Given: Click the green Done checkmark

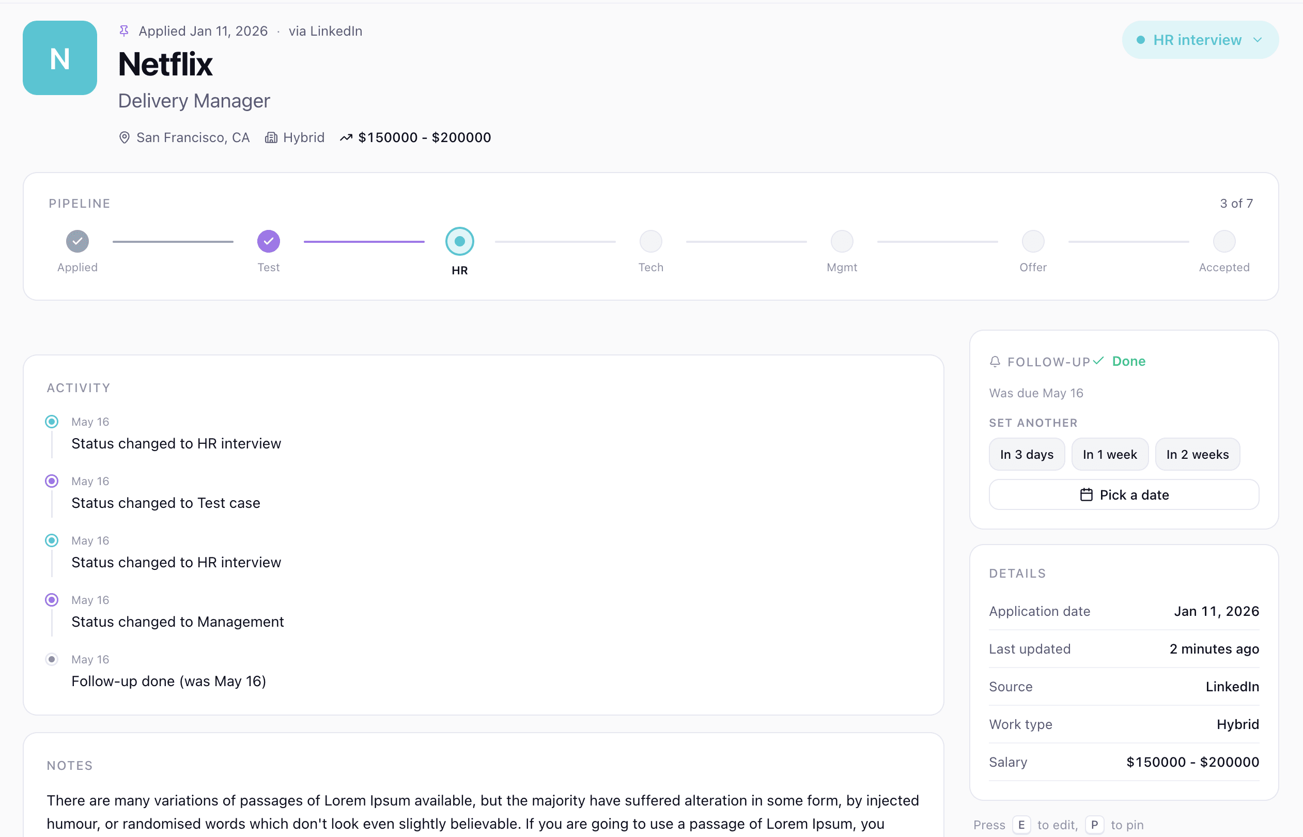Looking at the screenshot, I should pyautogui.click(x=1098, y=361).
